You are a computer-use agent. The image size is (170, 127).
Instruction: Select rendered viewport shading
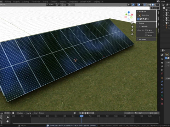pyautogui.click(x=155, y=5)
